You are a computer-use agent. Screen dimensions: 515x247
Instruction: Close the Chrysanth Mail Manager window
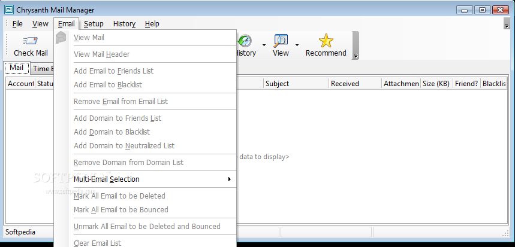[x=501, y=10]
